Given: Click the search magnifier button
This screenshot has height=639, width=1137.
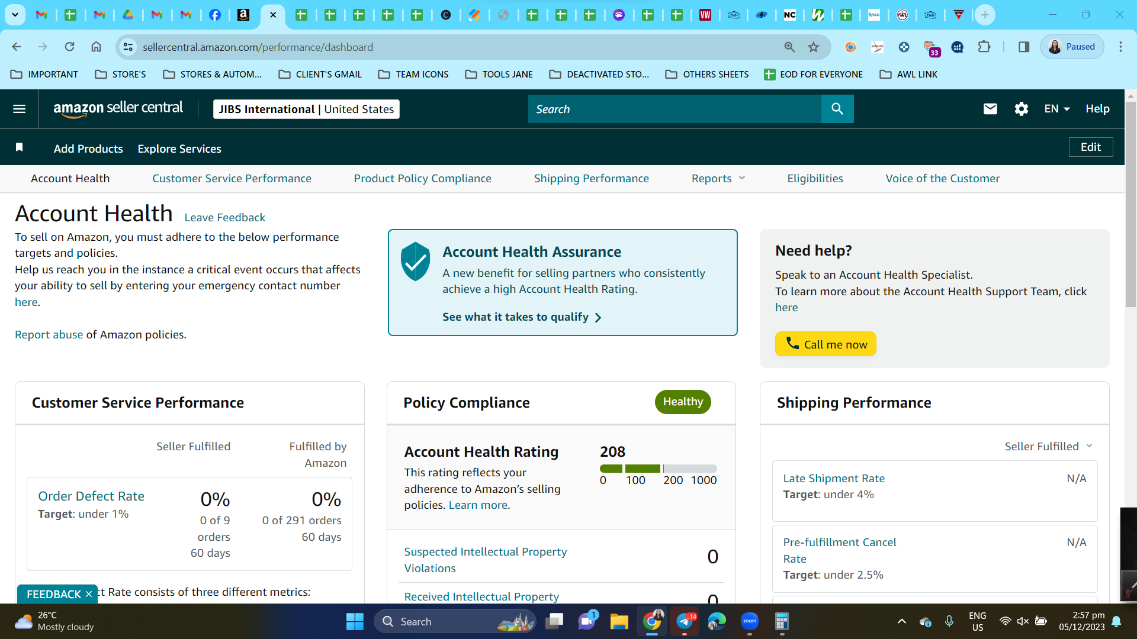Looking at the screenshot, I should (837, 109).
